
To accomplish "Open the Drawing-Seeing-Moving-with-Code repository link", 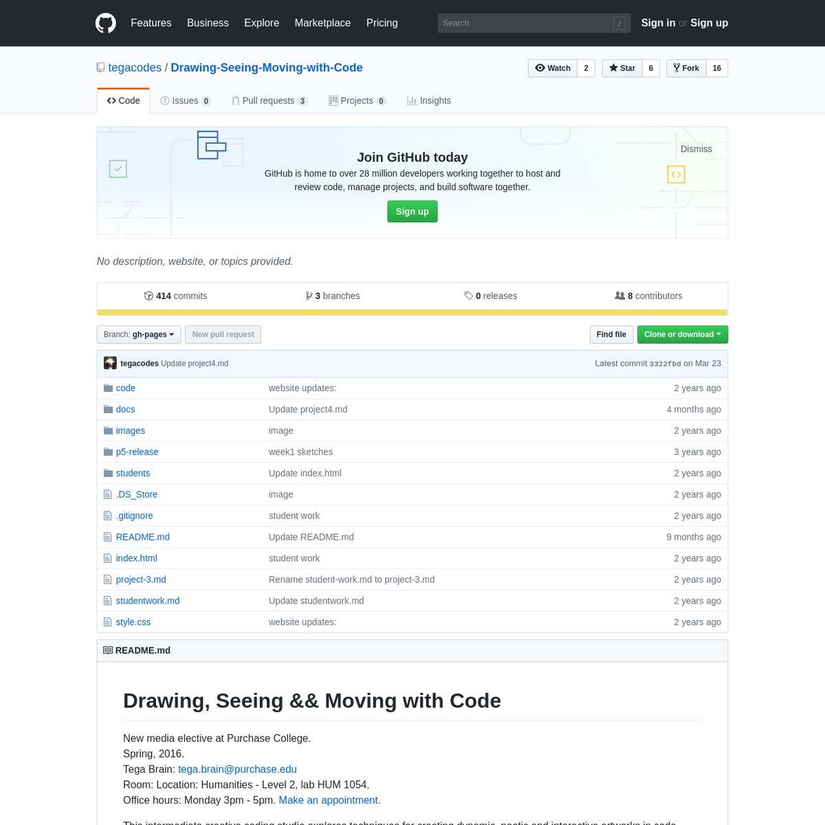I will coord(267,67).
